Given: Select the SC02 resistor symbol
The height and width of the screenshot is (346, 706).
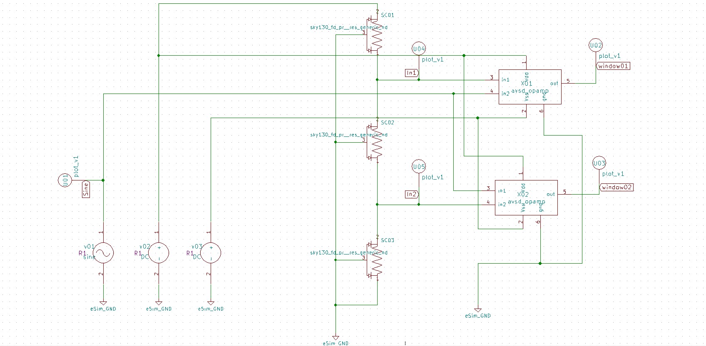Looking at the screenshot, I should (x=375, y=142).
